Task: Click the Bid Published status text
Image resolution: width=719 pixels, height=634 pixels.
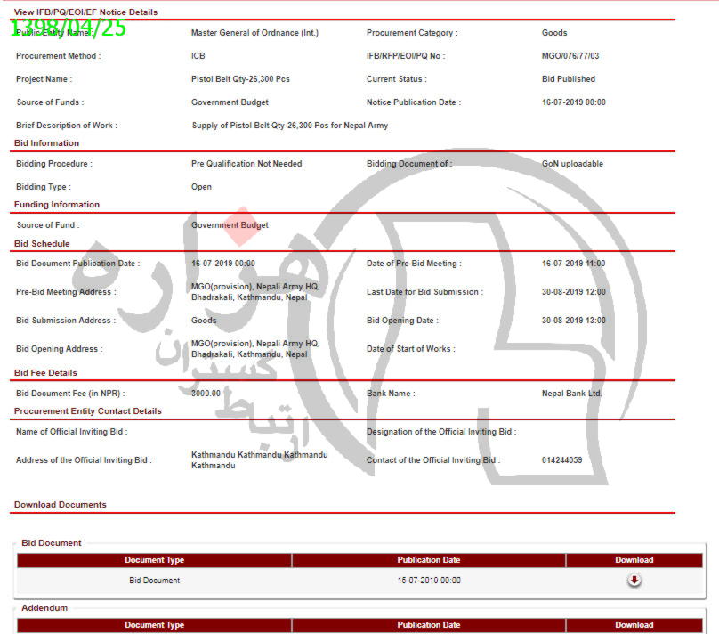Action: [569, 79]
